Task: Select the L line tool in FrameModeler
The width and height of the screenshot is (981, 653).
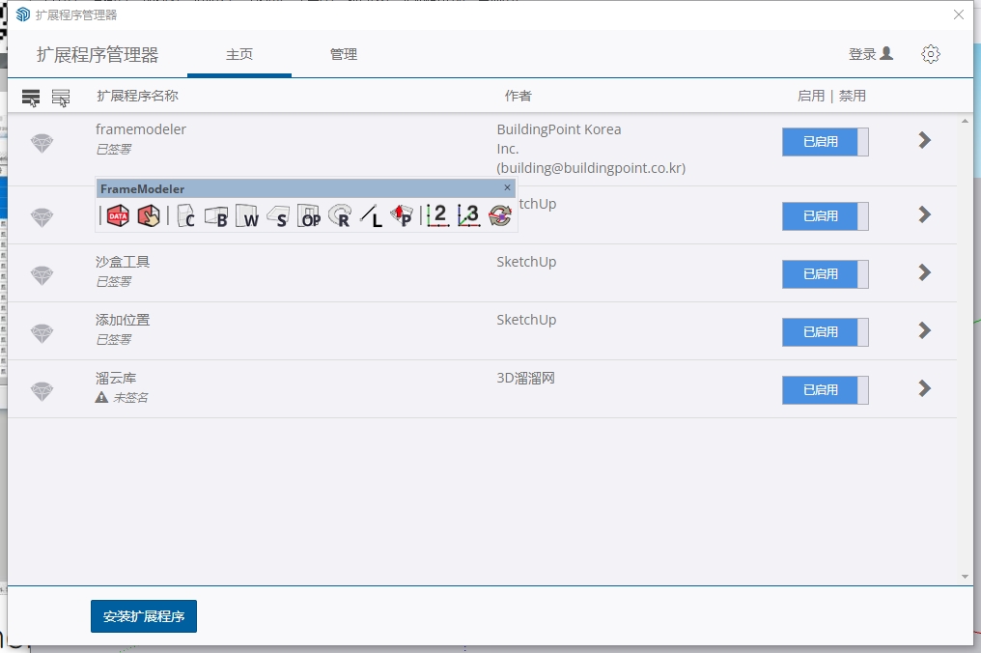Action: pyautogui.click(x=371, y=216)
